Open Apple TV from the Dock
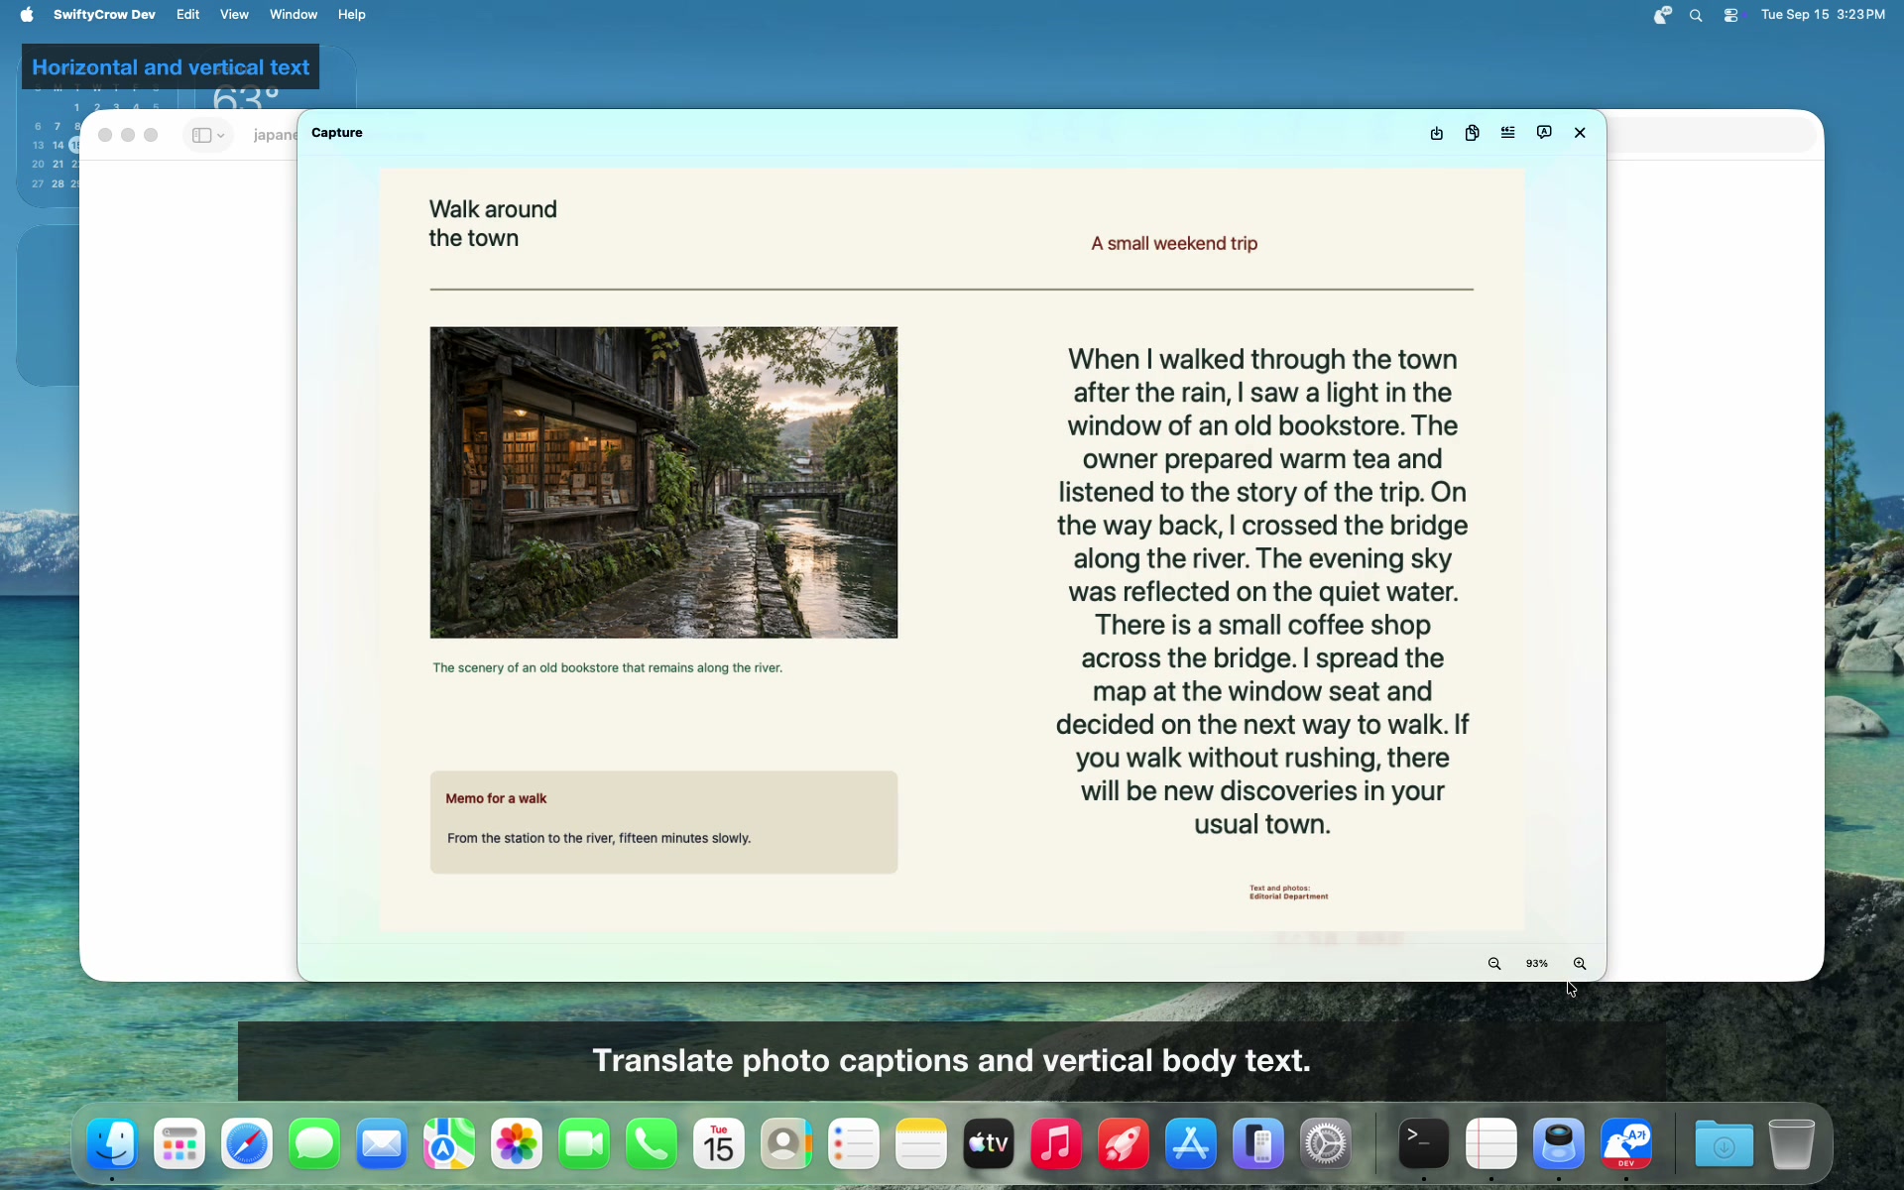 [x=989, y=1144]
